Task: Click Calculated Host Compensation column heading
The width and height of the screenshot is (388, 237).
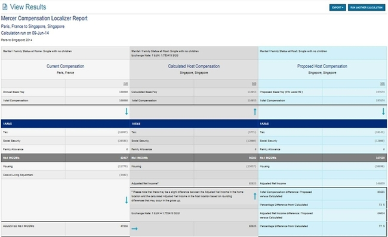Action: [x=194, y=66]
